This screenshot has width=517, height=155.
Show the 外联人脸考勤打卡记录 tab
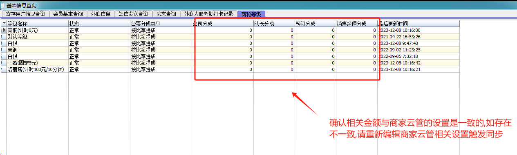coord(208,14)
